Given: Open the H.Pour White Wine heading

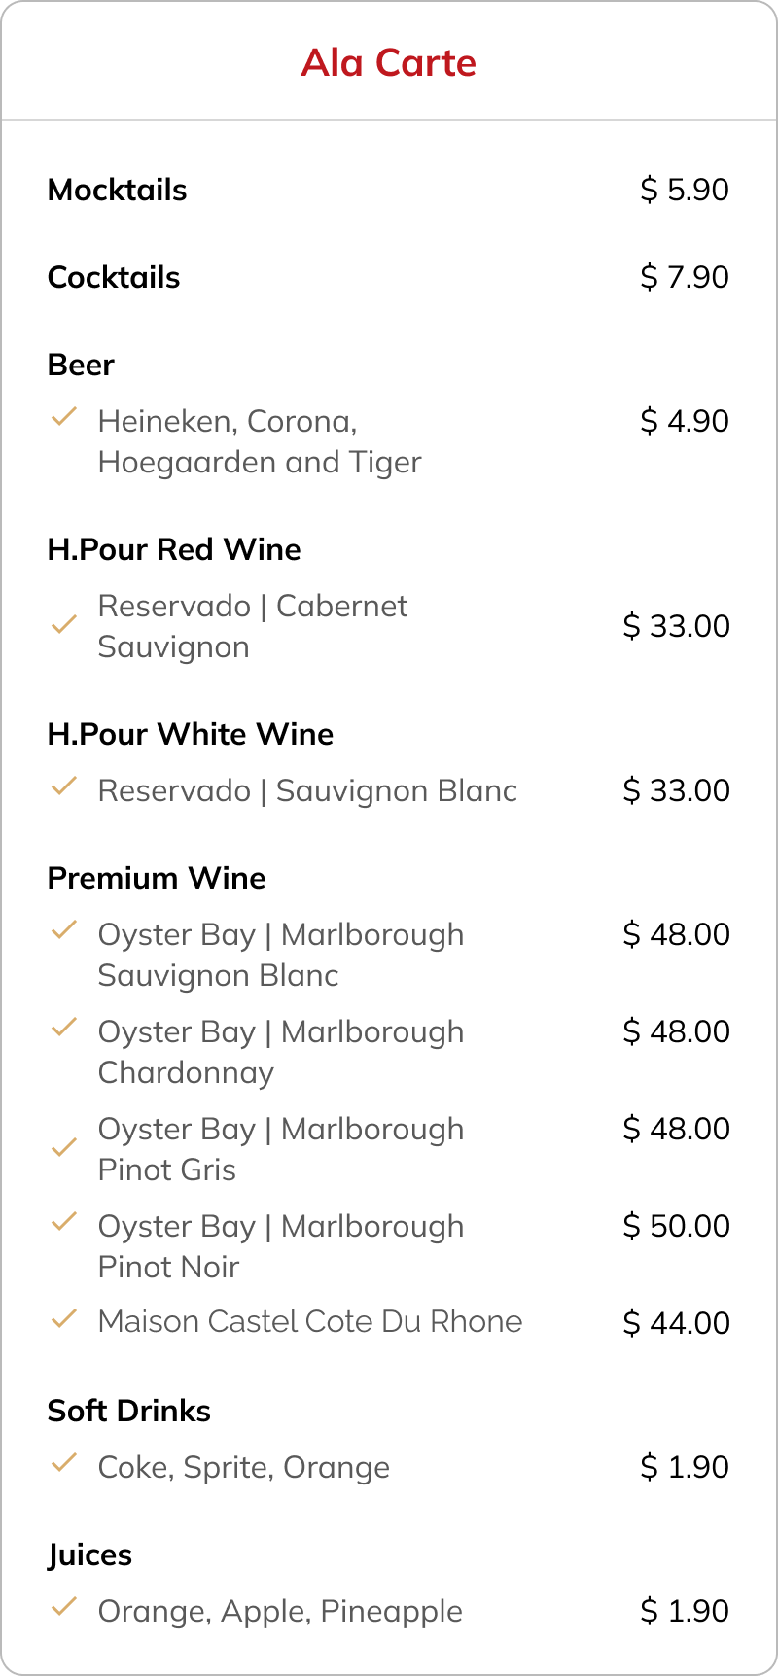Looking at the screenshot, I should coord(191,734).
